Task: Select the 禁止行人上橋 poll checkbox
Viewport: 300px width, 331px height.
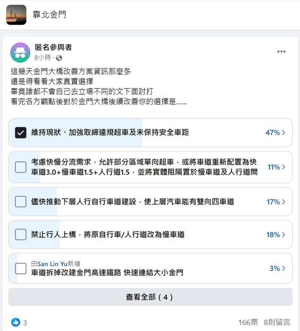Action: [21, 234]
